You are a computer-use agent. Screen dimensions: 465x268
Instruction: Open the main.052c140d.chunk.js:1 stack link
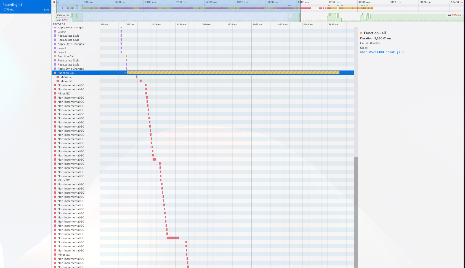click(x=382, y=52)
